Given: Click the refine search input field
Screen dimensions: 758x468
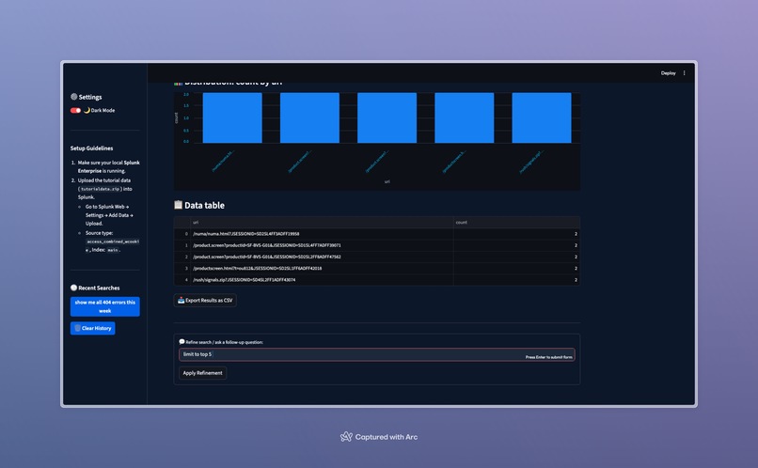Looking at the screenshot, I should click(x=376, y=354).
